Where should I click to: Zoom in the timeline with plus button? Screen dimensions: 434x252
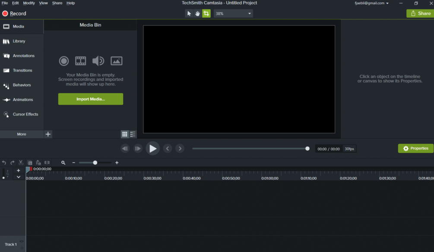pyautogui.click(x=117, y=162)
